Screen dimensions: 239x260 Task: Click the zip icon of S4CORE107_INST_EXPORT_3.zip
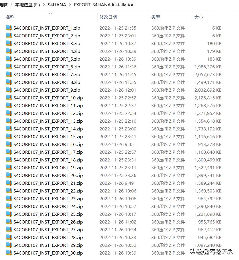click(9, 43)
